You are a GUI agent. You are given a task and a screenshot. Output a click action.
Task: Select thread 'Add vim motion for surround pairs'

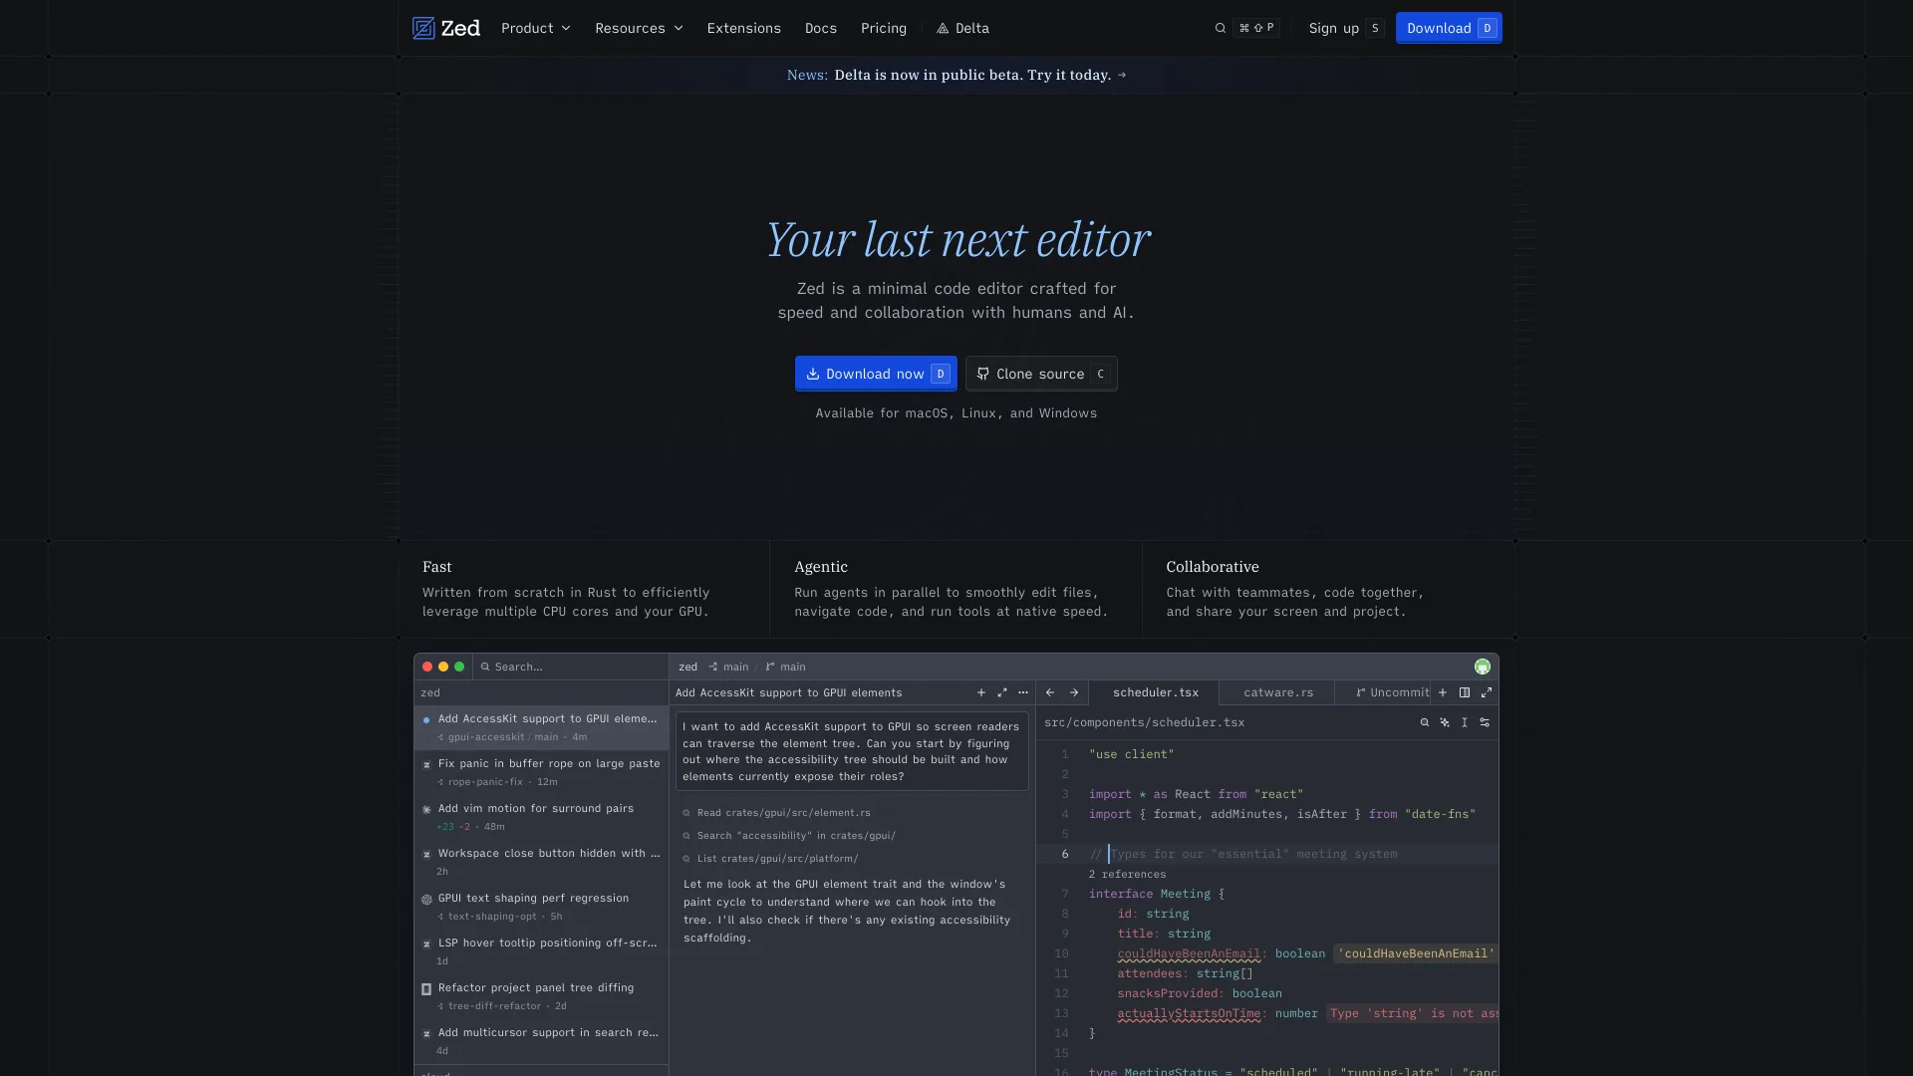(542, 817)
